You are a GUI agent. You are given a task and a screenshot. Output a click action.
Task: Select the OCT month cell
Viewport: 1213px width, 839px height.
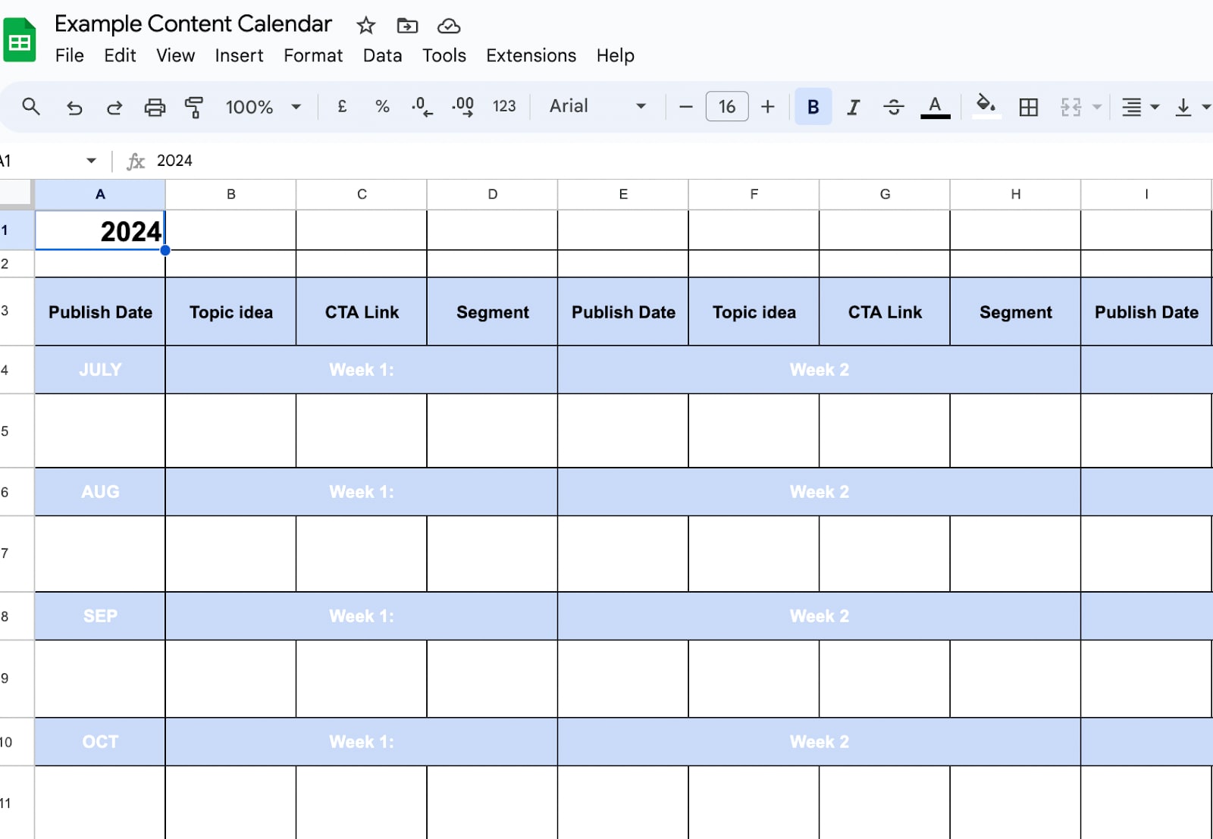tap(100, 742)
